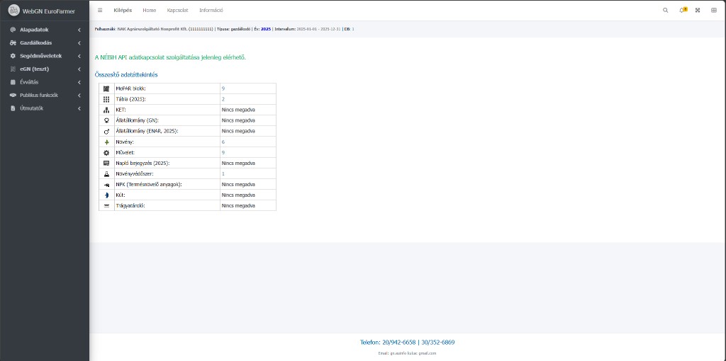Select the 'Összesítő adatáttekintés' heading
The height and width of the screenshot is (361, 726).
(126, 74)
